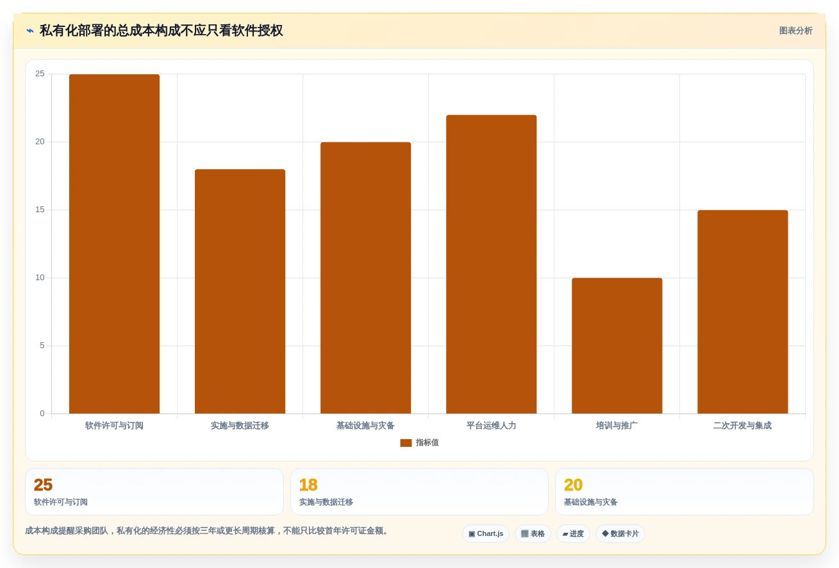Click the 二次开发与集成 axis label

coord(742,426)
